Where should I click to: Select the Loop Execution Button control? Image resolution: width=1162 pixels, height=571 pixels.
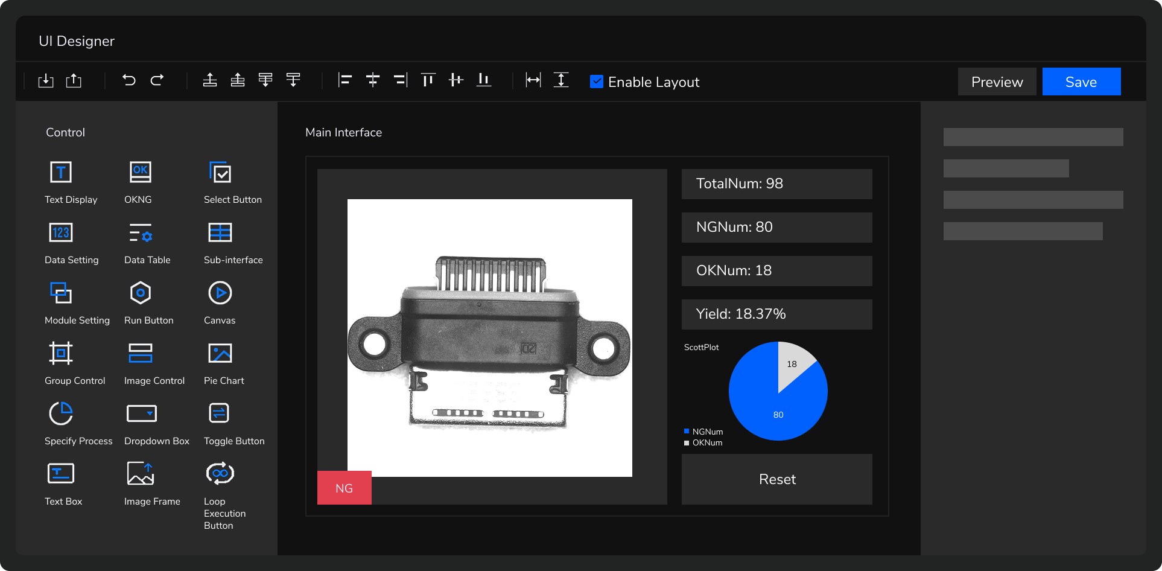(220, 474)
